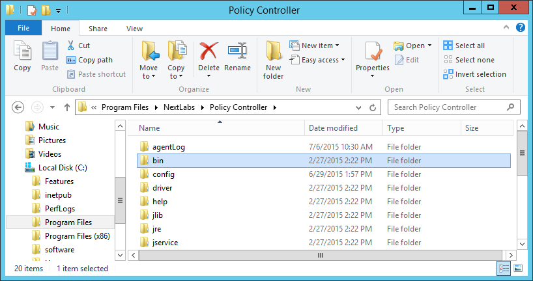Go up one folder level
This screenshot has height=281, width=533.
click(x=67, y=107)
